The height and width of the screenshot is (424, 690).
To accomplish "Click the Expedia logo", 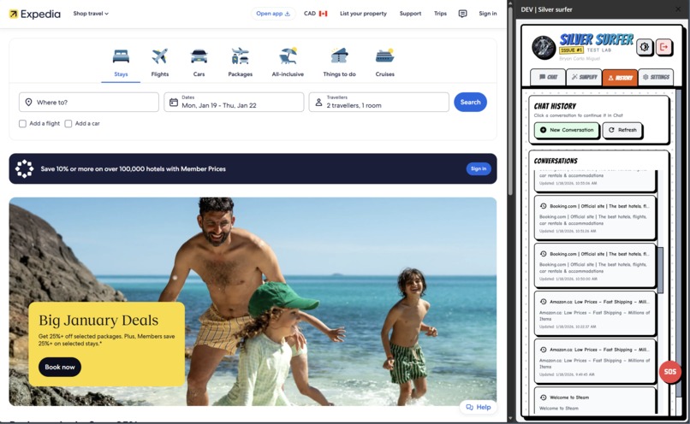I will click(x=35, y=14).
